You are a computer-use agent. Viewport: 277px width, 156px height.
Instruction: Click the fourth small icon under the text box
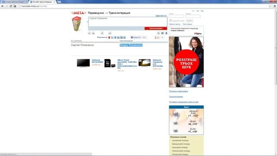tap(110, 33)
